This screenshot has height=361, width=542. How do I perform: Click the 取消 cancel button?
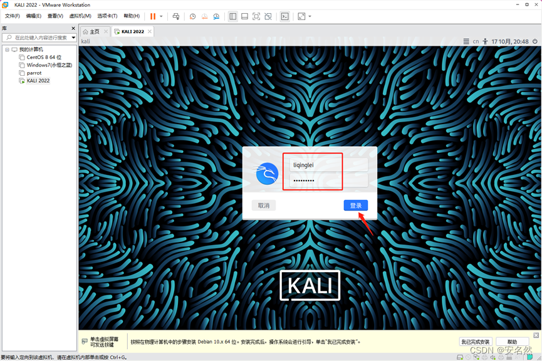pos(263,206)
